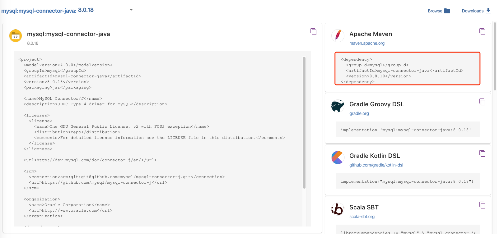Click the Gradle elephant logo
Viewport: 499px width, 238px height.
point(338,106)
